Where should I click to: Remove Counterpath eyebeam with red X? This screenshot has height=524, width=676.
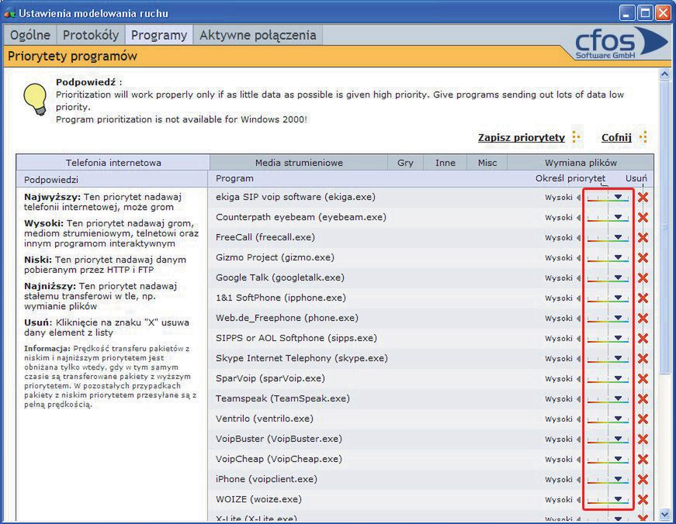pyautogui.click(x=643, y=218)
